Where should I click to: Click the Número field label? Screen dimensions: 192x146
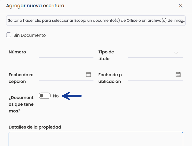(17, 52)
